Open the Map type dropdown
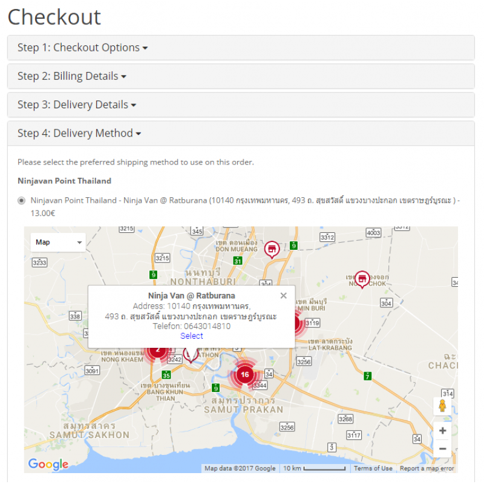The image size is (484, 484). tap(58, 243)
